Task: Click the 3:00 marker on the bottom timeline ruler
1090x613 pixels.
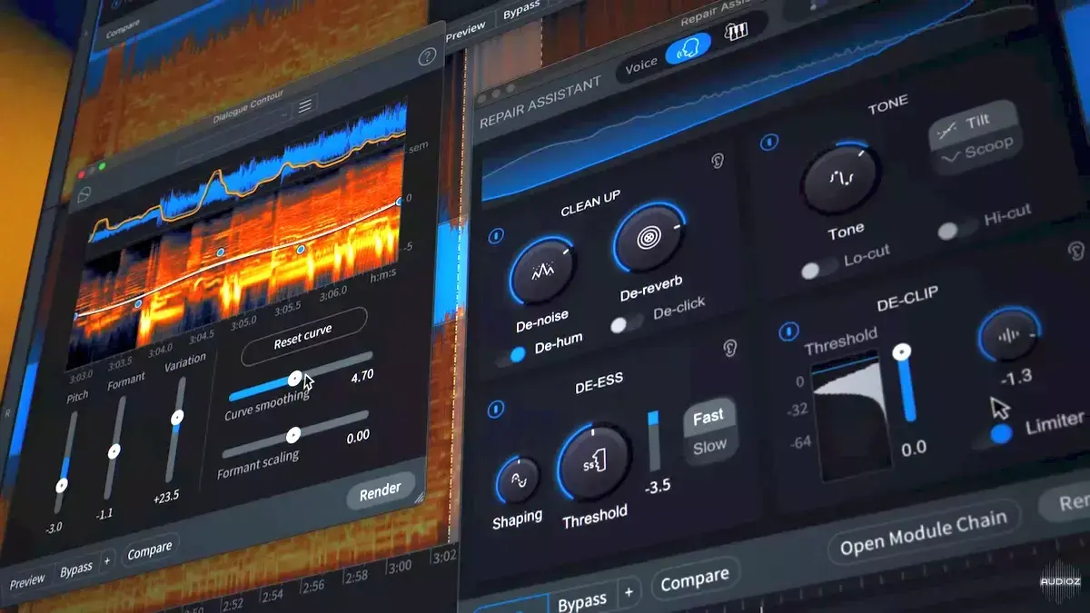Action: coord(400,568)
